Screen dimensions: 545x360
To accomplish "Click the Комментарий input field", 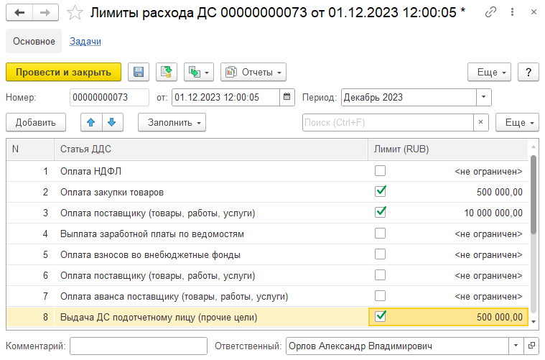I will (139, 346).
